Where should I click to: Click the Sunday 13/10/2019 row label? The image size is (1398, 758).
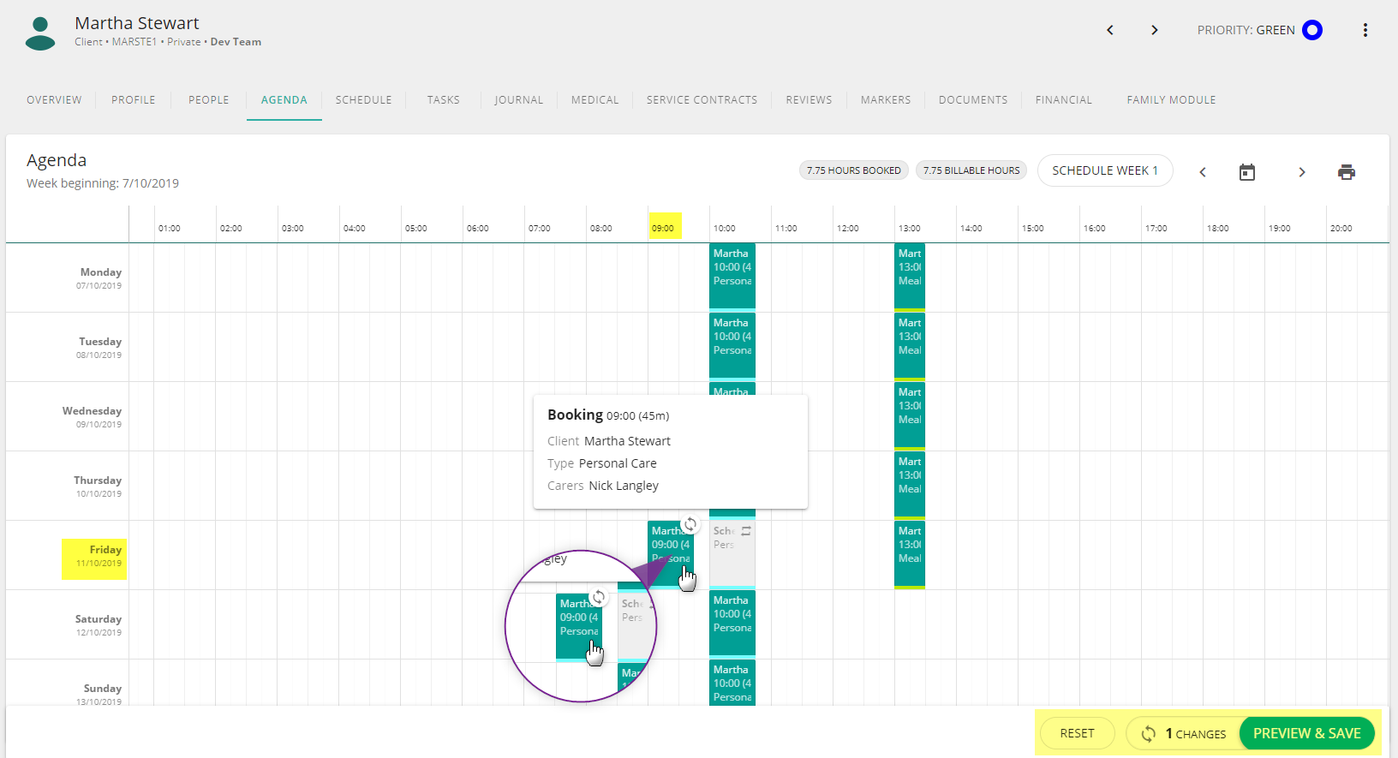pyautogui.click(x=99, y=695)
